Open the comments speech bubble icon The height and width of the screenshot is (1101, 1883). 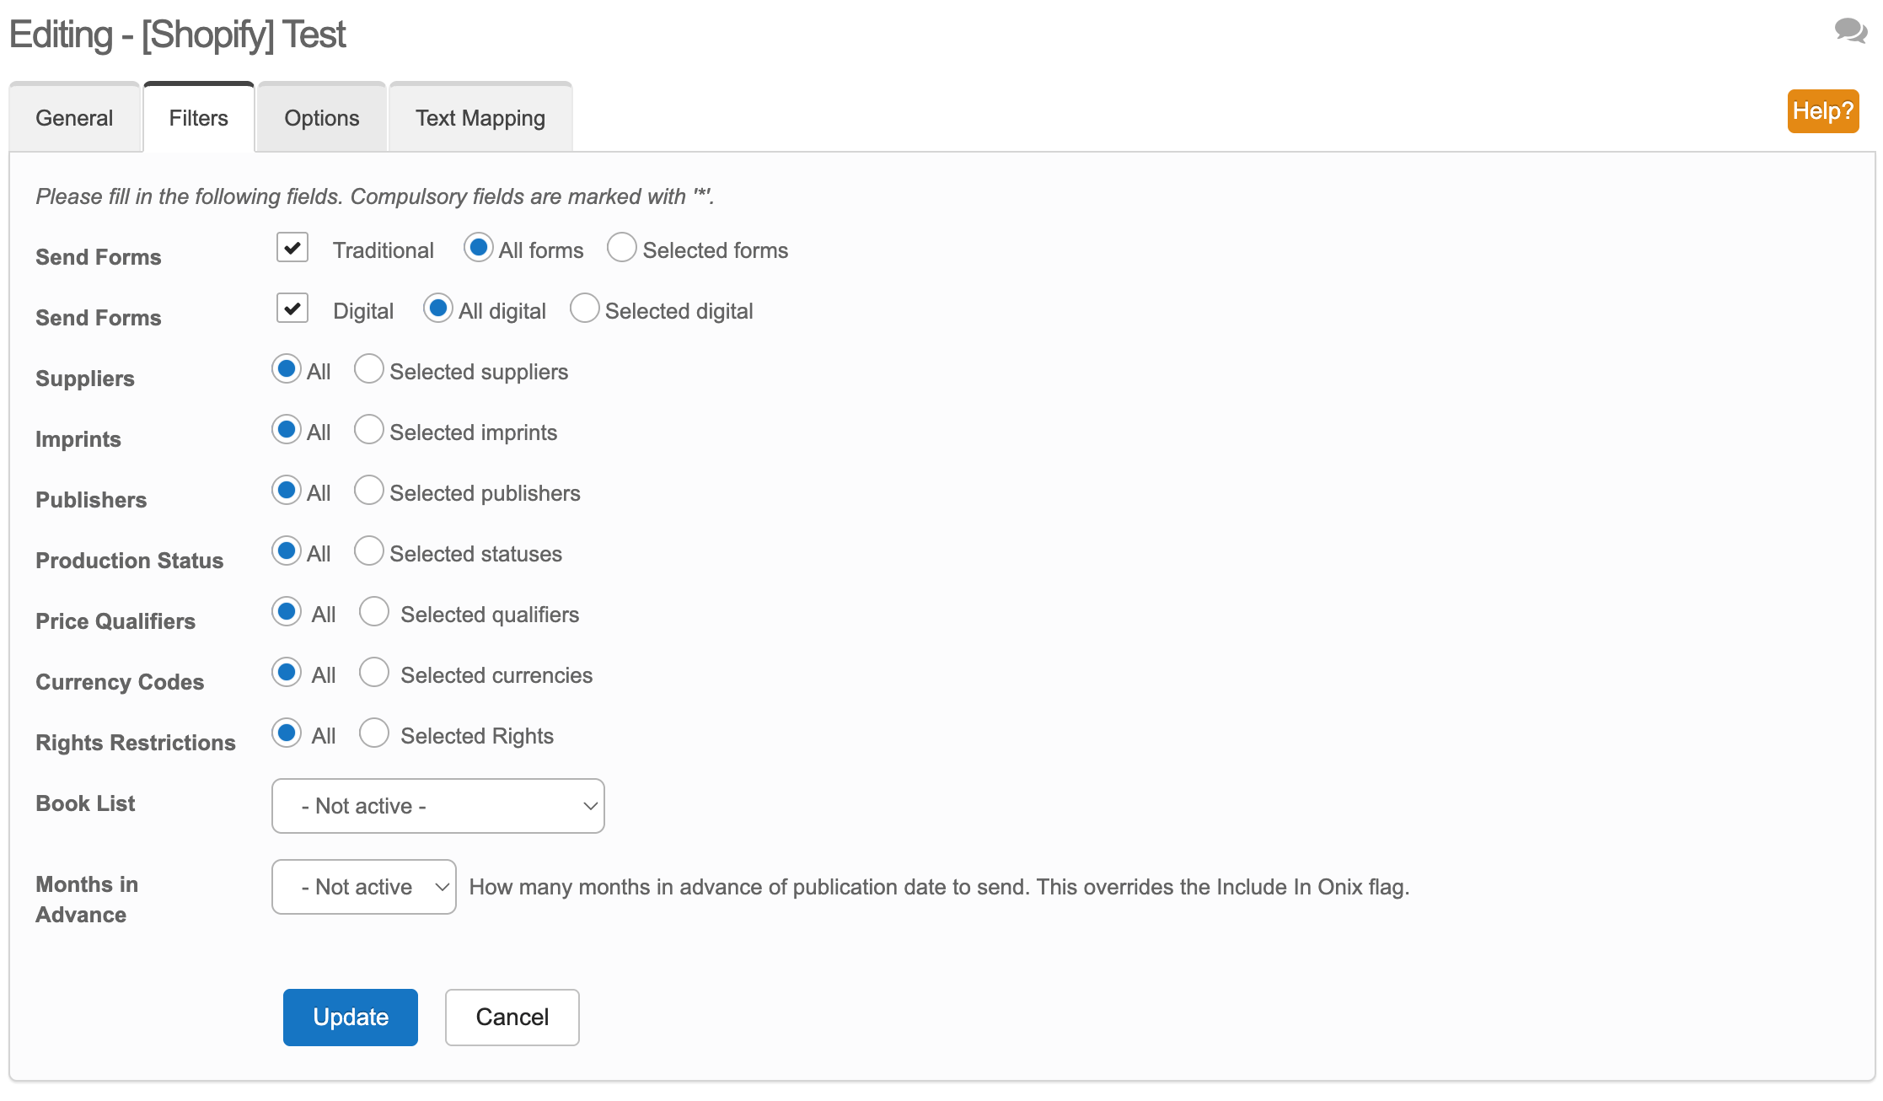pyautogui.click(x=1851, y=31)
